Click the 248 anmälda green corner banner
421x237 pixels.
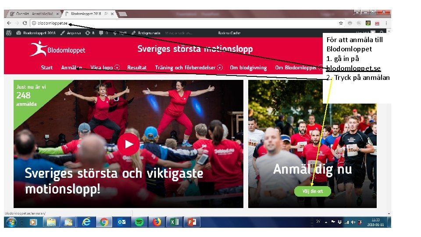click(32, 95)
